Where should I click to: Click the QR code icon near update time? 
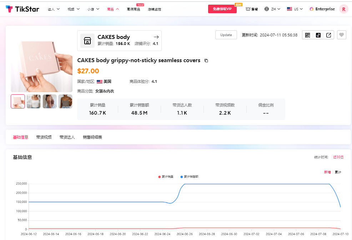pyautogui.click(x=307, y=35)
